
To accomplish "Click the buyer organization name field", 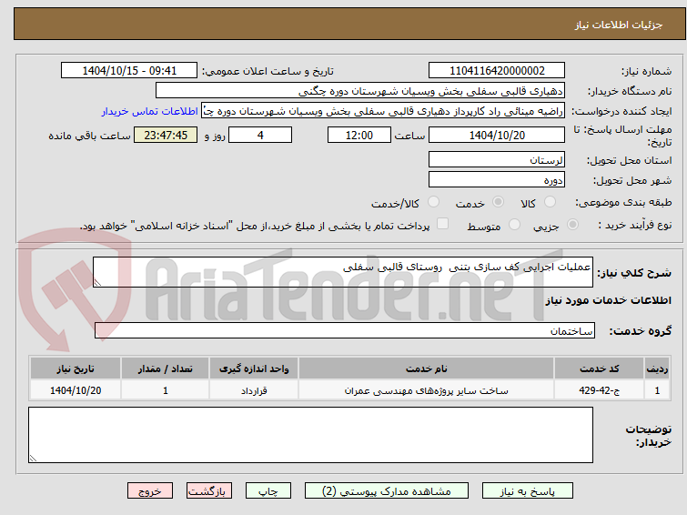I will click(360, 91).
